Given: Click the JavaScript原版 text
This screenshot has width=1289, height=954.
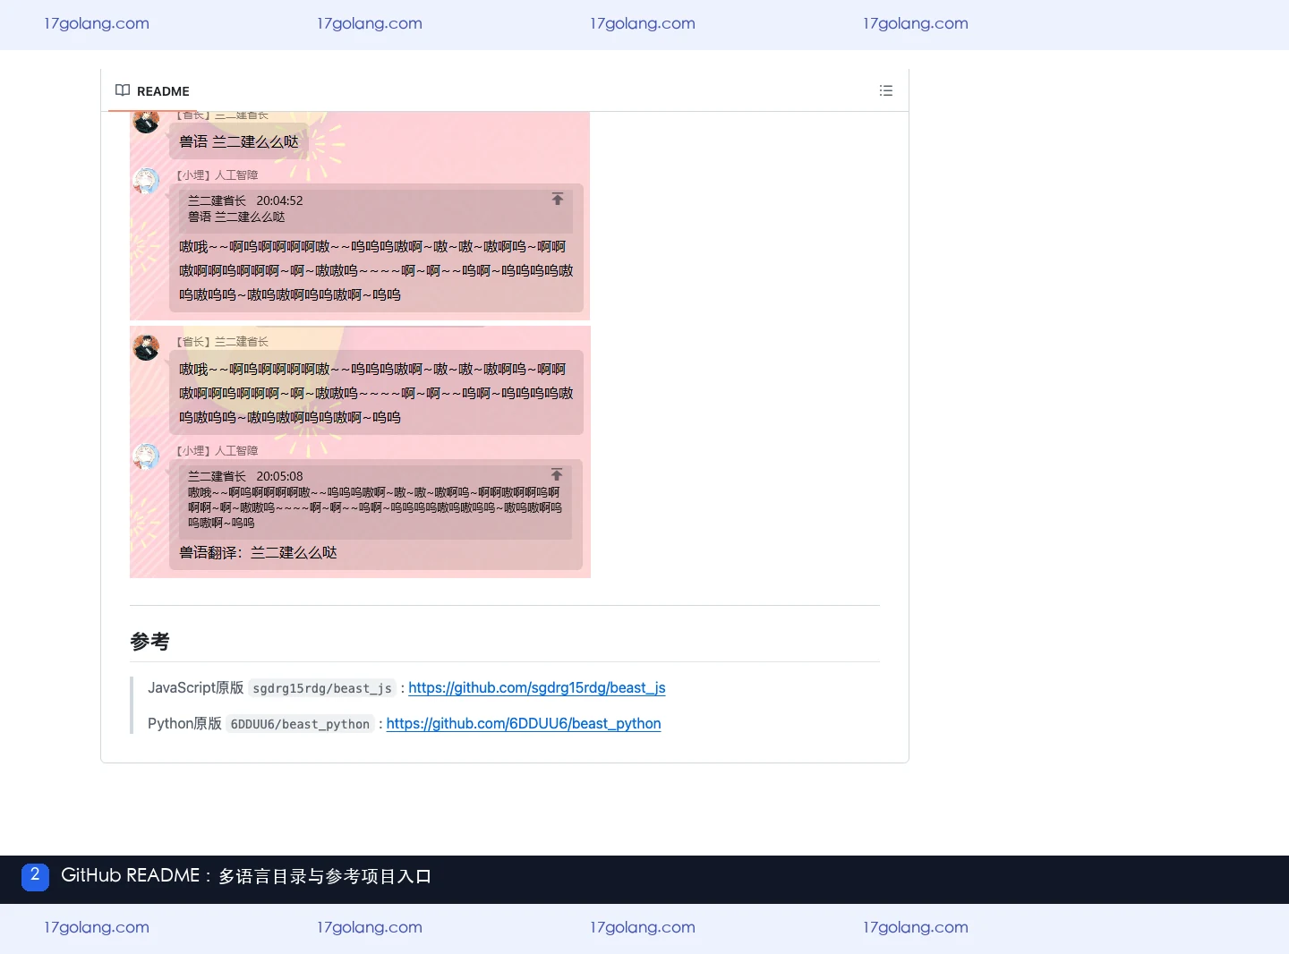Looking at the screenshot, I should (195, 687).
